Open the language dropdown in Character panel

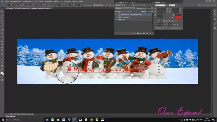tap(160, 28)
